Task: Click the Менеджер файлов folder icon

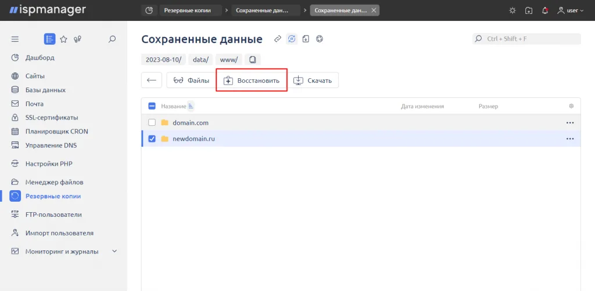Action: coord(15,182)
